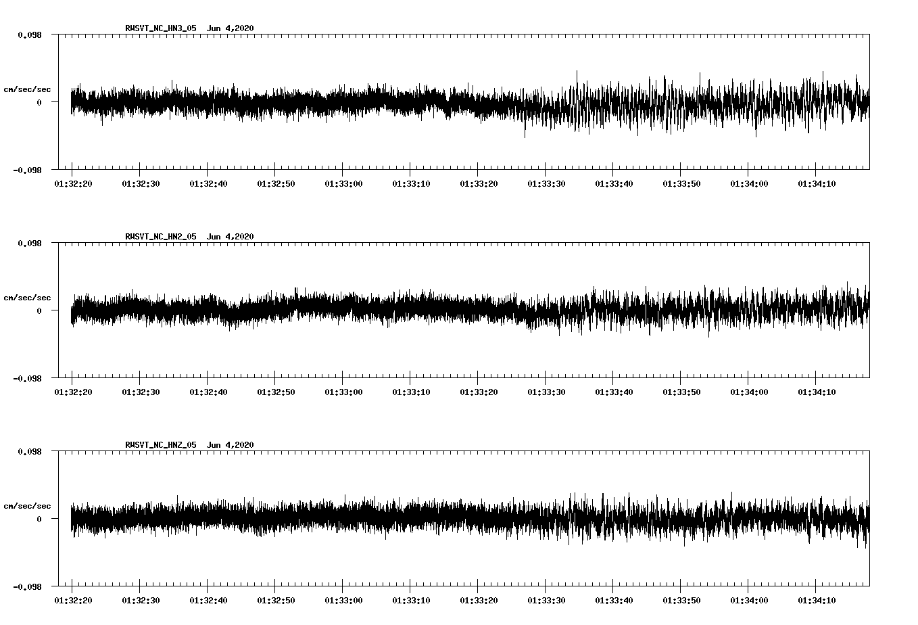The image size is (918, 625).
Task: Click time label 01:34:00 under HN2 plot
Action: (749, 392)
